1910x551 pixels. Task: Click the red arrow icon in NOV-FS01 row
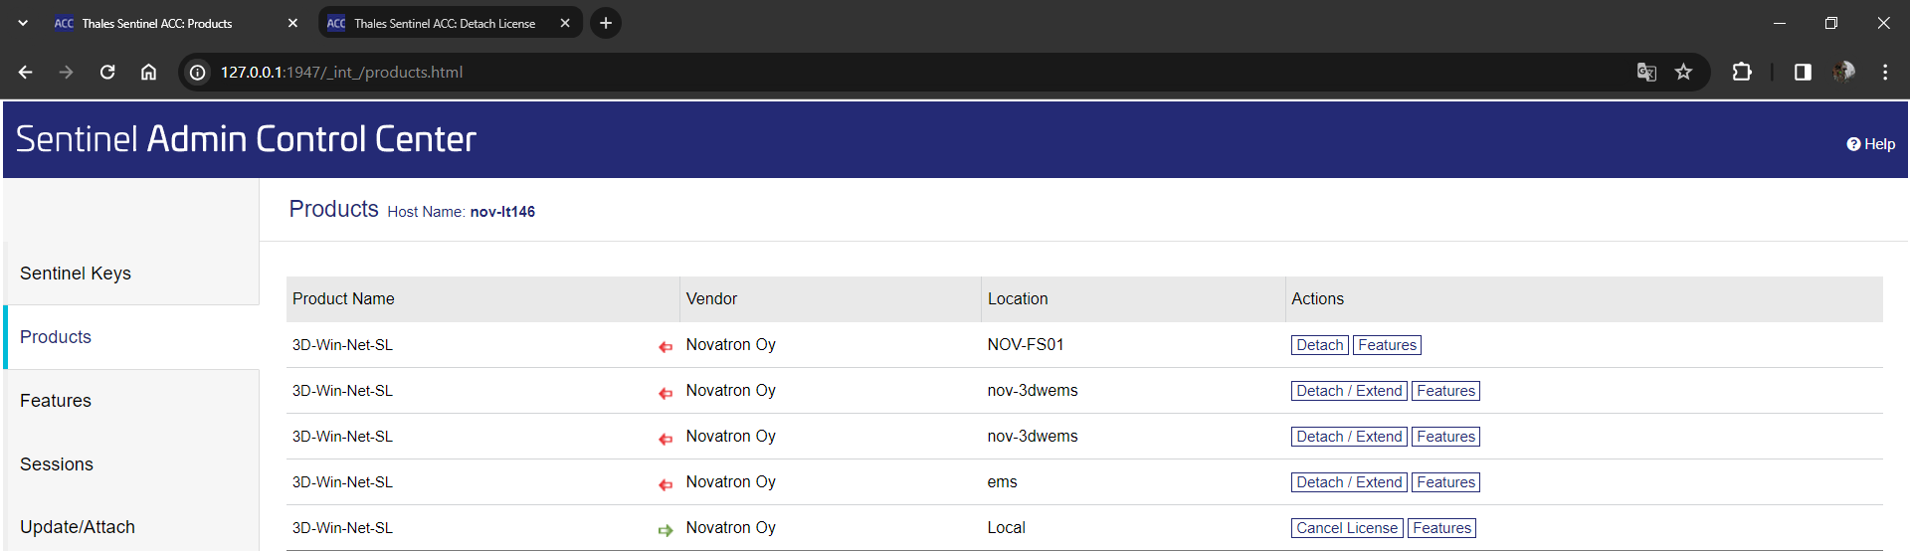666,347
